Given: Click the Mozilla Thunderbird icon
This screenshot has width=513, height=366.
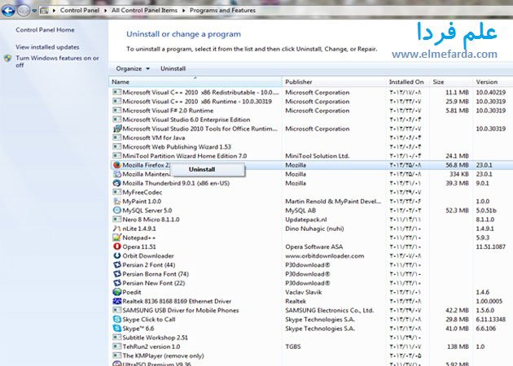Looking at the screenshot, I should pyautogui.click(x=116, y=183).
